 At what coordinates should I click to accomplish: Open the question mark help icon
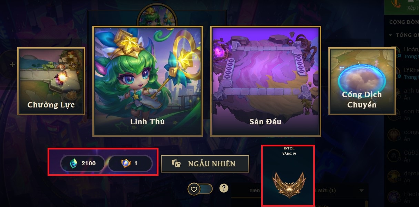coord(224,188)
